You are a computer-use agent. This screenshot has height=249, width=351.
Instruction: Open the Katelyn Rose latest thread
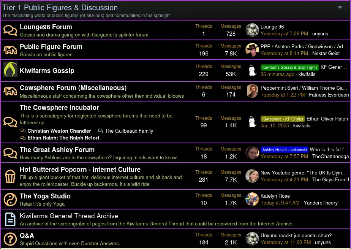tap(275, 196)
